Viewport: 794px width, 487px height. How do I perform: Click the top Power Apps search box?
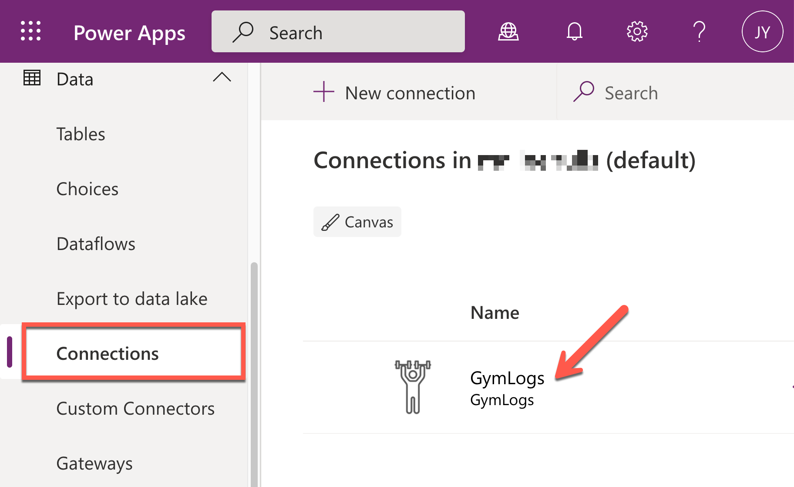coord(338,32)
